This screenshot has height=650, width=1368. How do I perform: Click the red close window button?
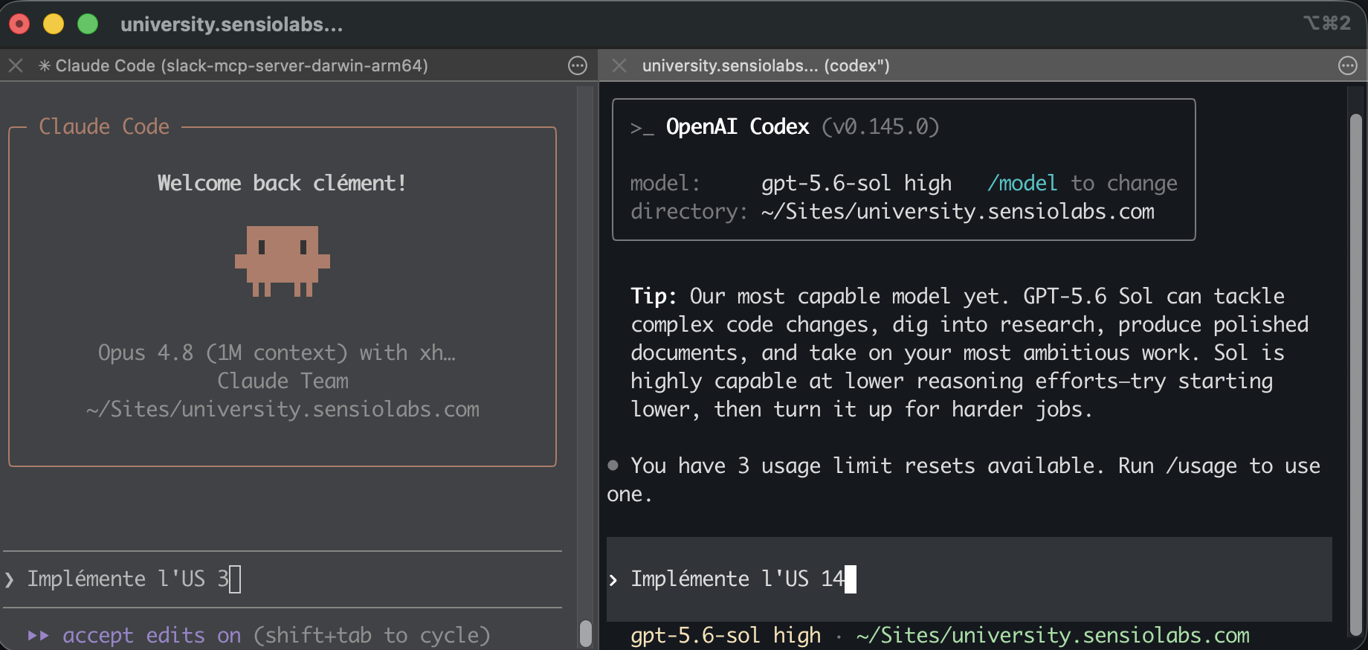click(x=19, y=24)
